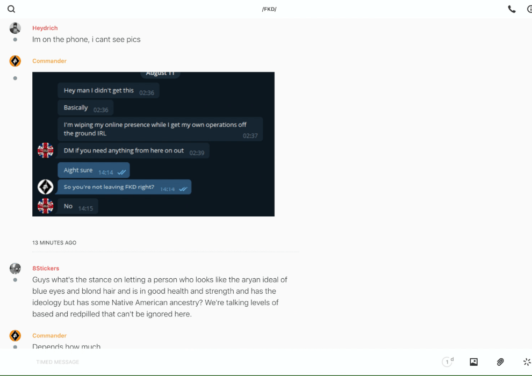Image resolution: width=532 pixels, height=376 pixels.
Task: Click Commander's avatar beside "Depends how much"
Action: [x=15, y=336]
